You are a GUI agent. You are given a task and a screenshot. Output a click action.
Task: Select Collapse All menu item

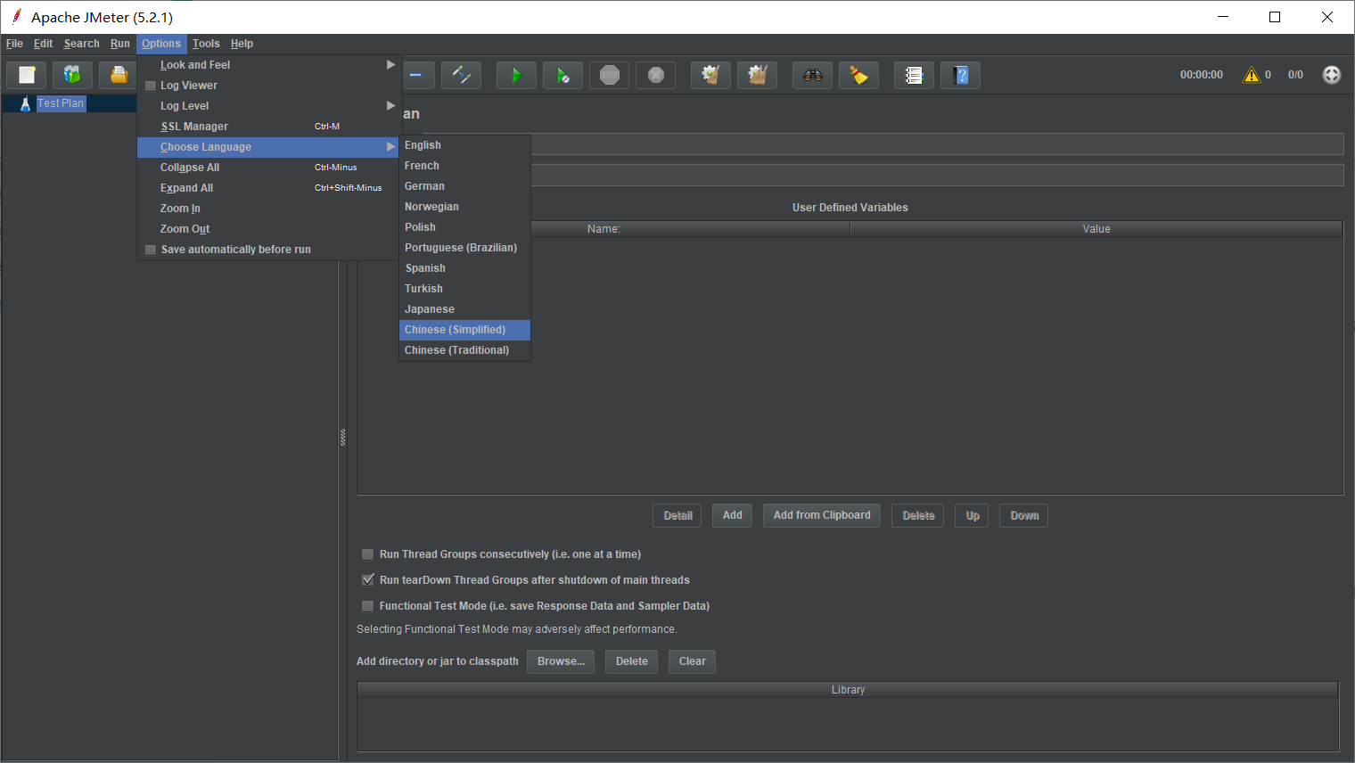click(268, 168)
